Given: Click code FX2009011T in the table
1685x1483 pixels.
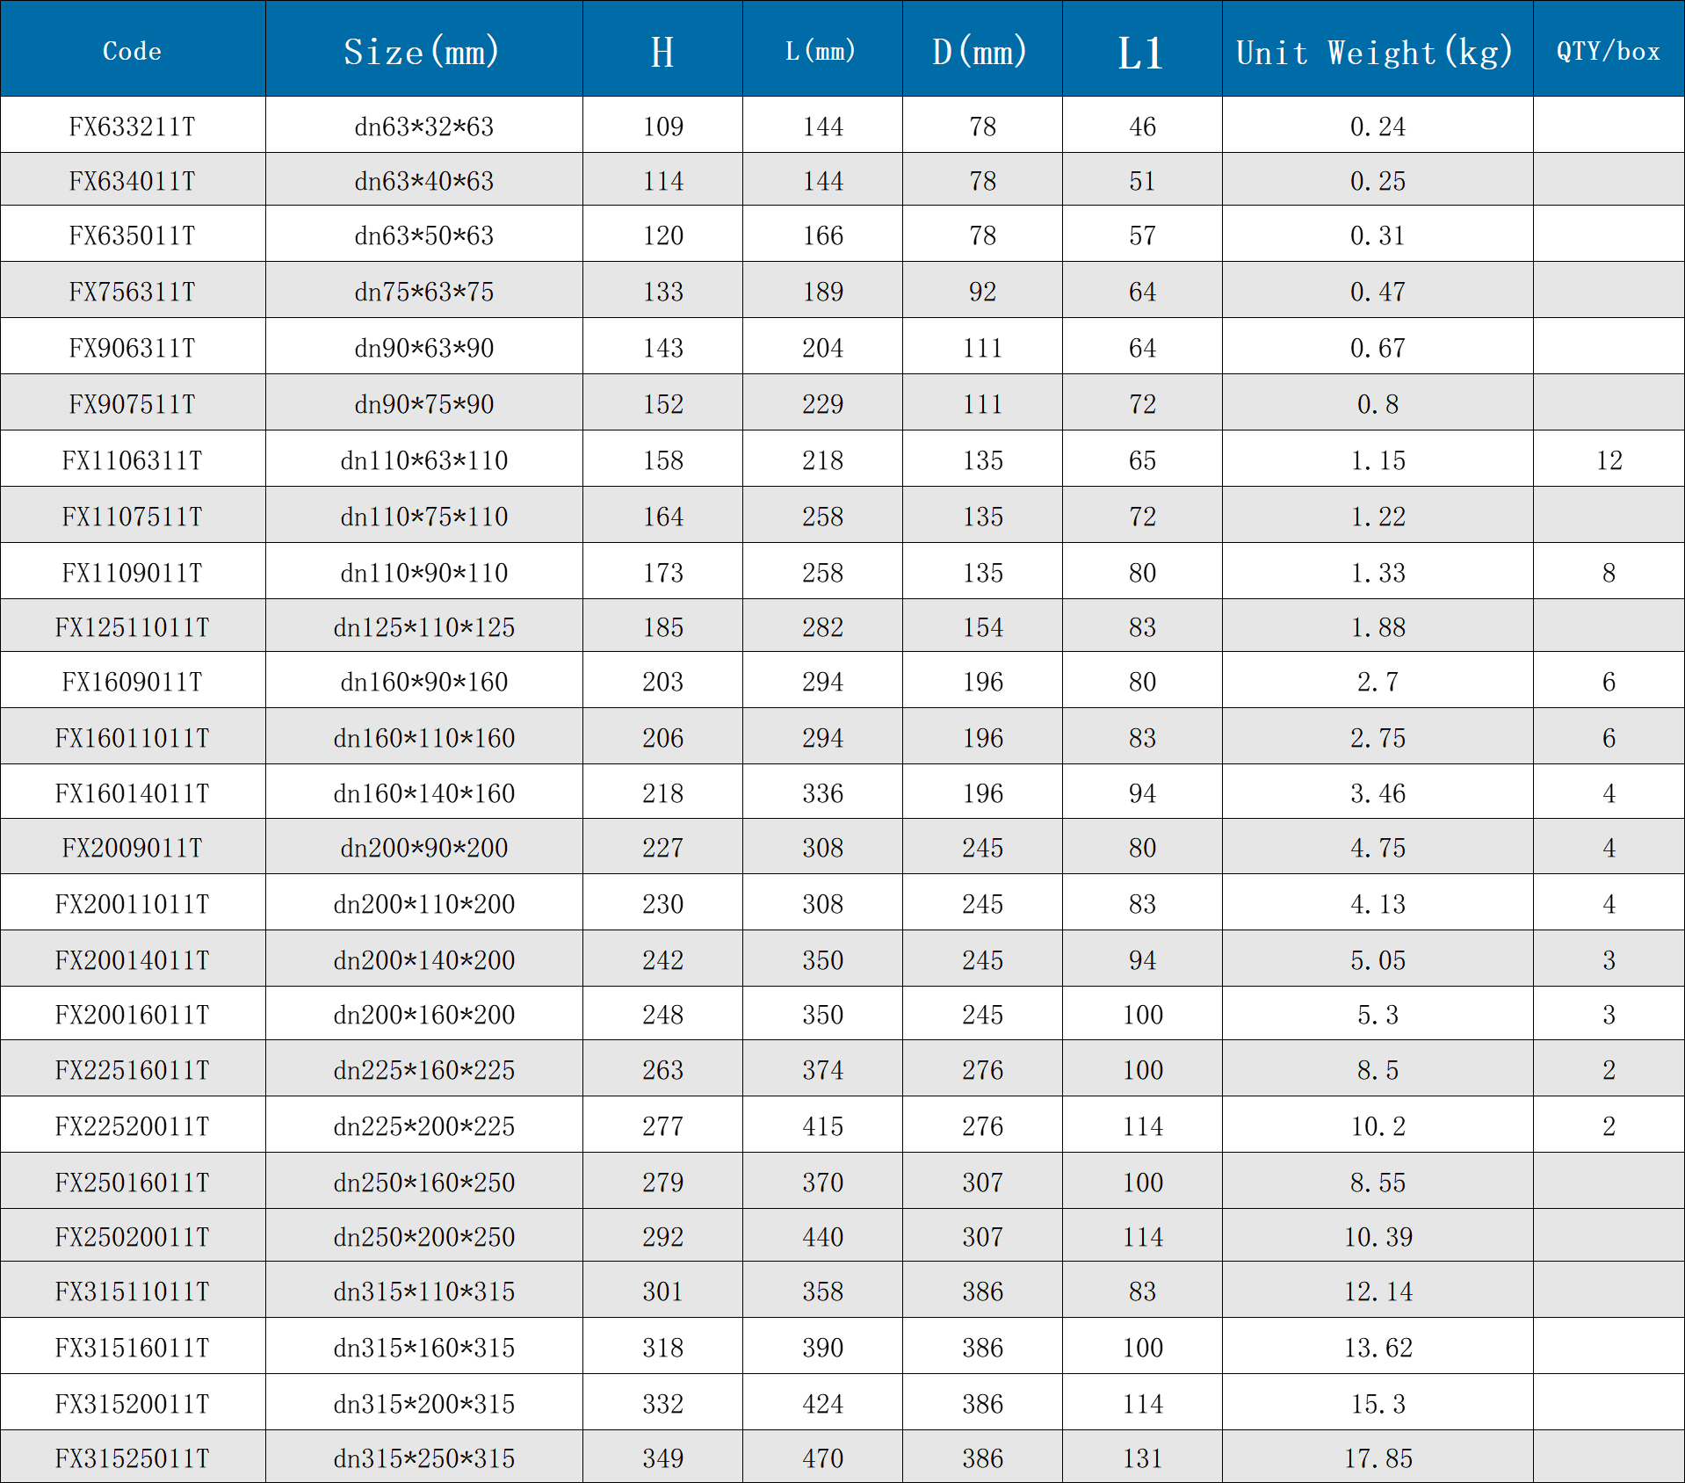Looking at the screenshot, I should pyautogui.click(x=132, y=848).
